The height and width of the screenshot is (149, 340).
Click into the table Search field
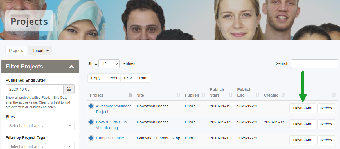point(314,64)
